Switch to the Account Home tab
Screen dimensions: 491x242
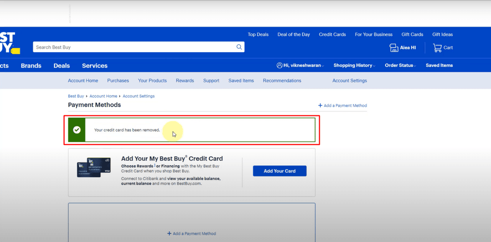pos(83,81)
